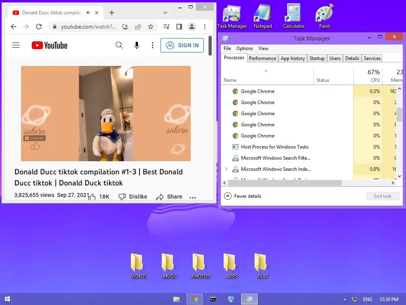Click the Chrome forward arrow

pos(26,27)
